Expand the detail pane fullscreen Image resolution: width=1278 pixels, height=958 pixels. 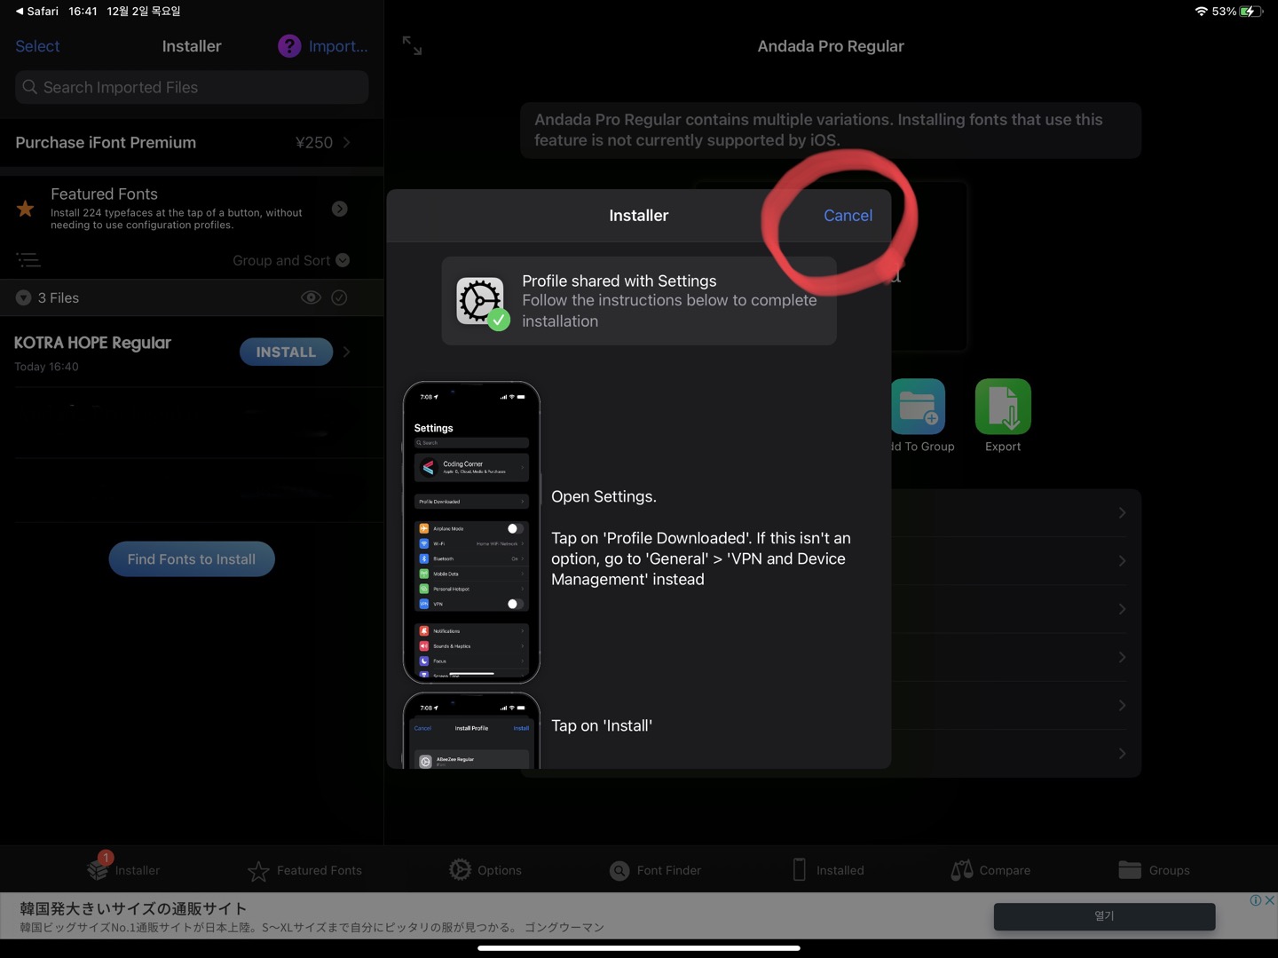[x=412, y=45]
